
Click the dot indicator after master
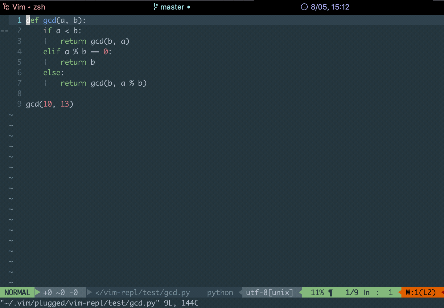[189, 7]
